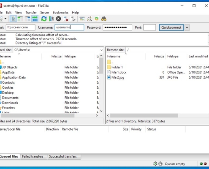Screen dimensions: 209x169
Task: Click local list scroll up arrow
Action: tap(101, 56)
